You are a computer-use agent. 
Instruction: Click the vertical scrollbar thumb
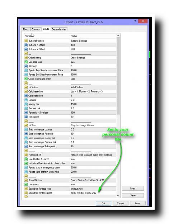click(x=118, y=76)
